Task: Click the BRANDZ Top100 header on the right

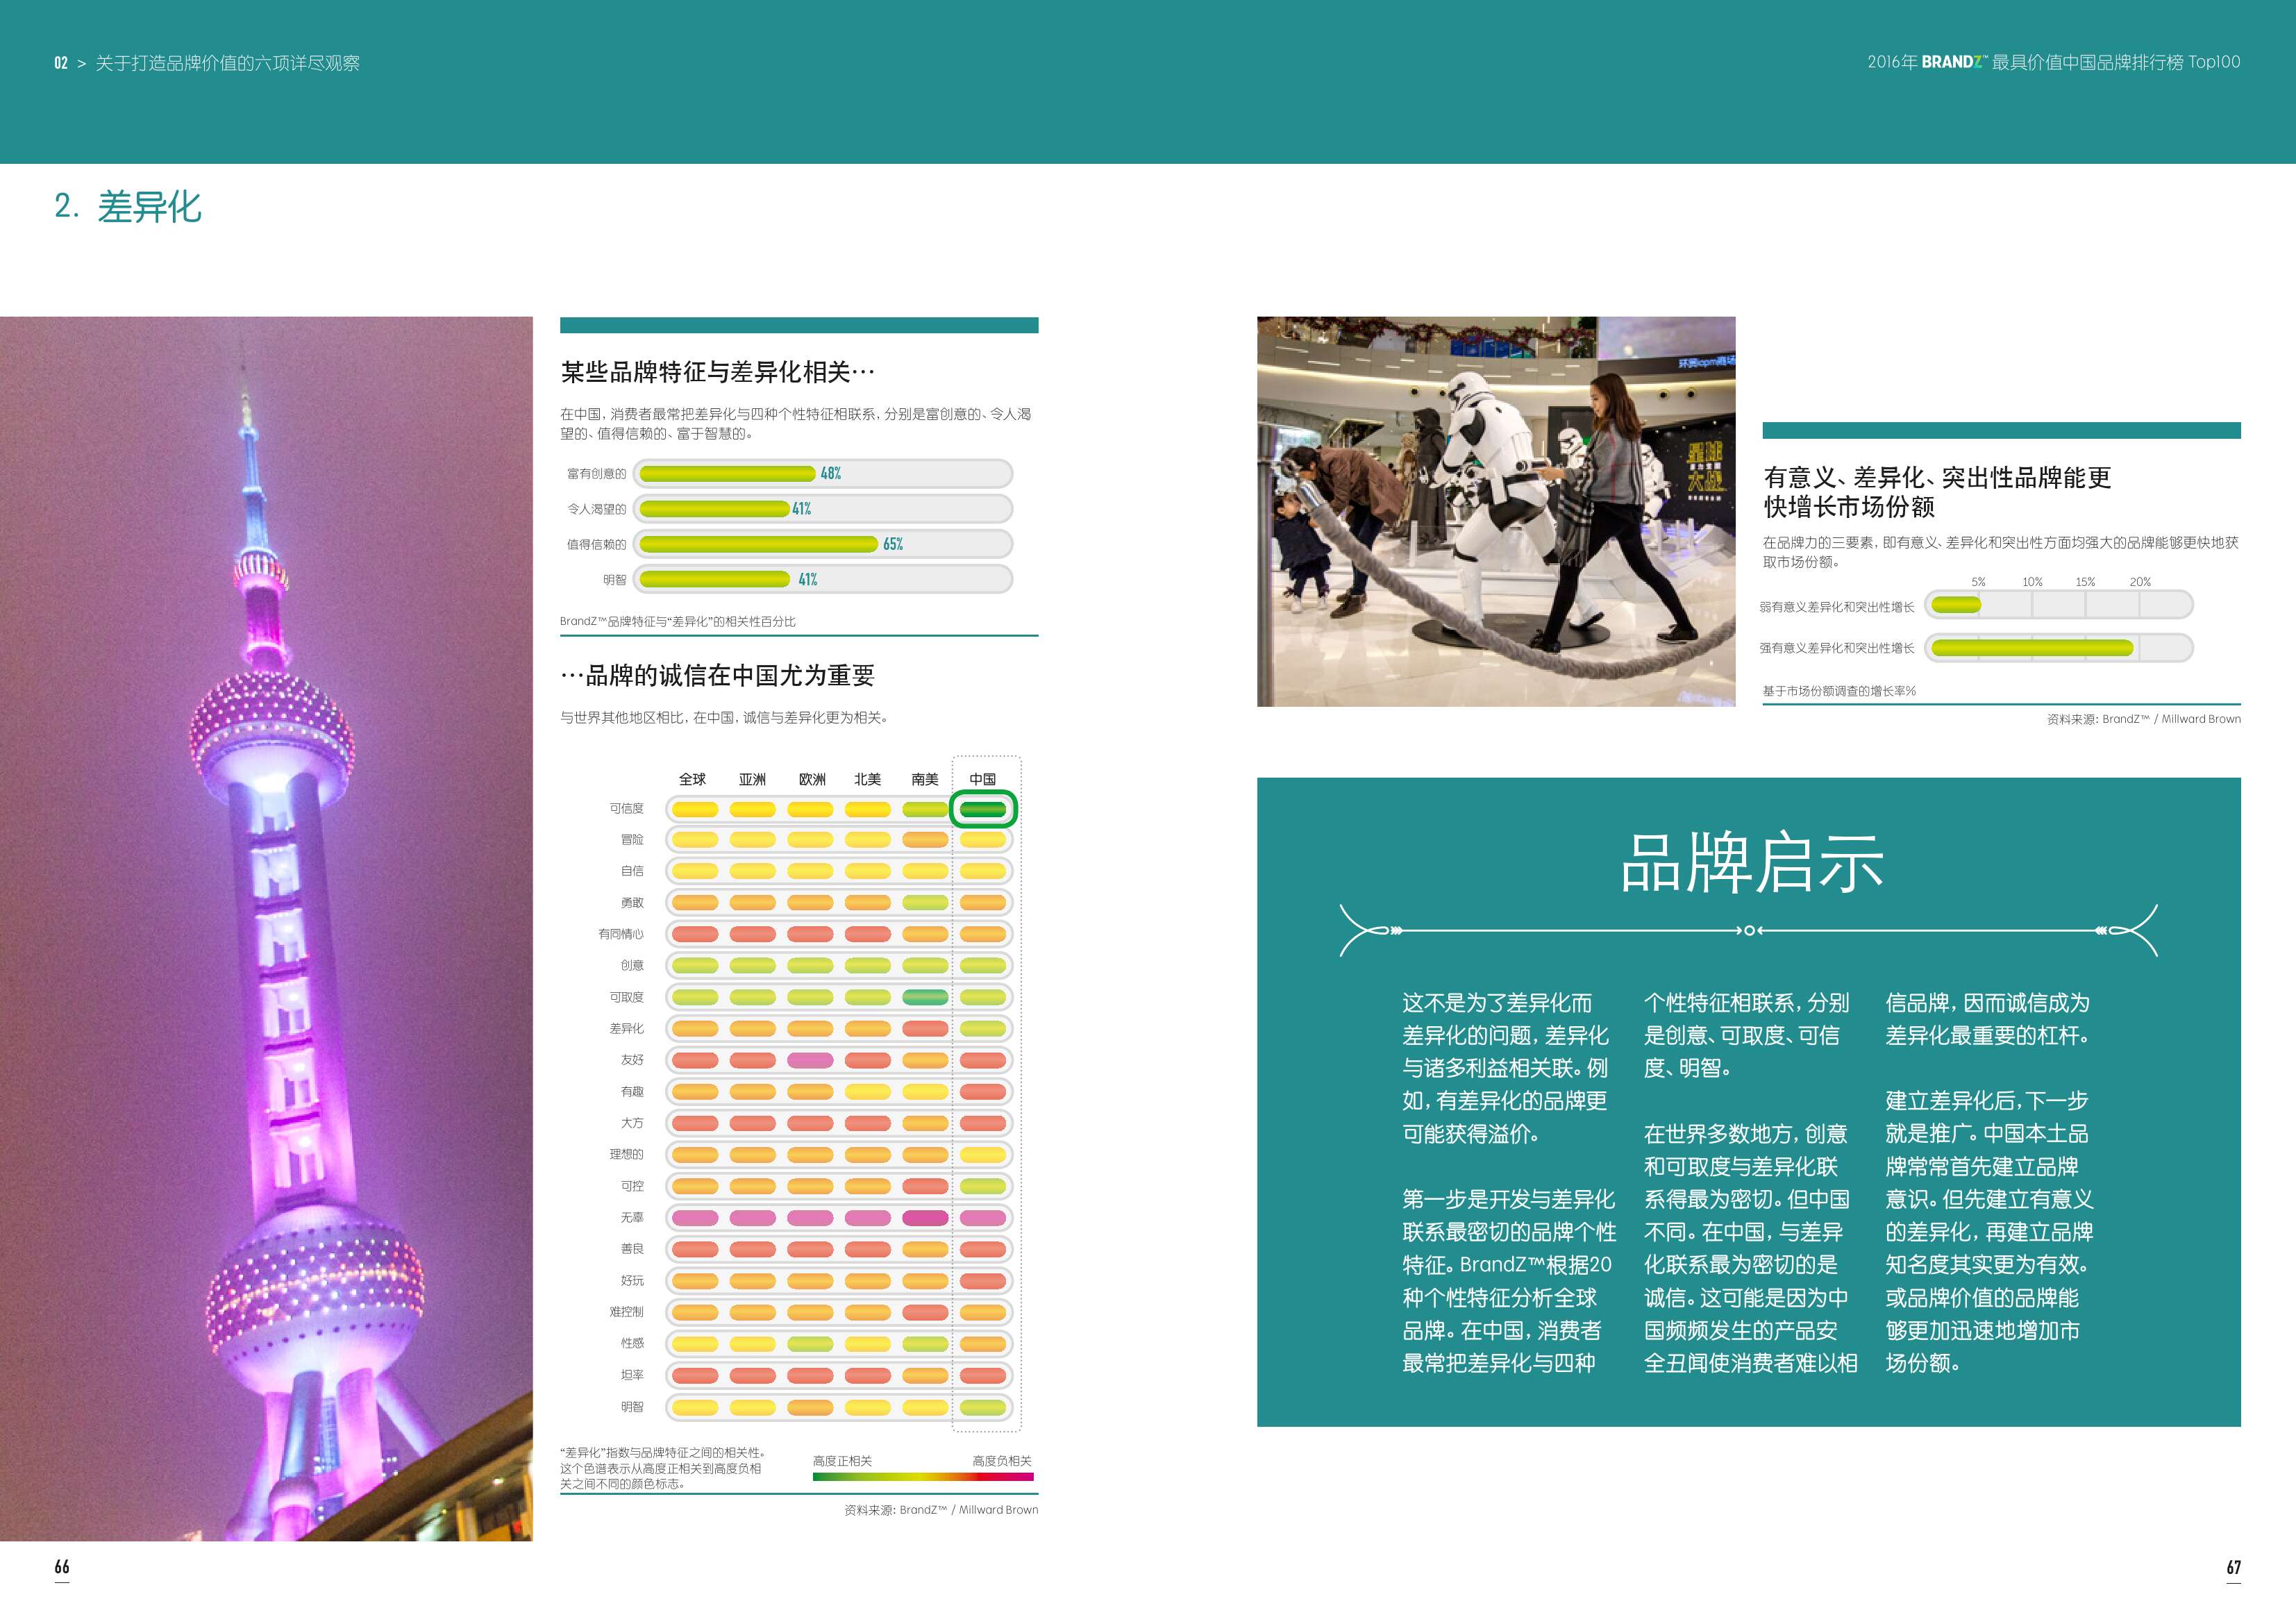Action: pyautogui.click(x=2053, y=62)
